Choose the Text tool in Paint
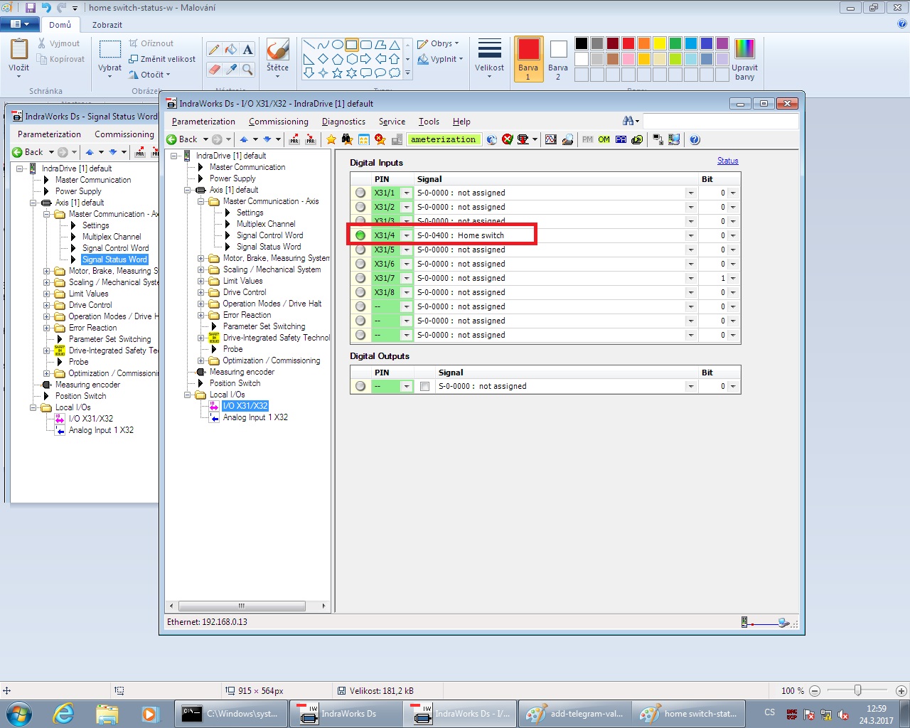This screenshot has width=910, height=728. 247,49
